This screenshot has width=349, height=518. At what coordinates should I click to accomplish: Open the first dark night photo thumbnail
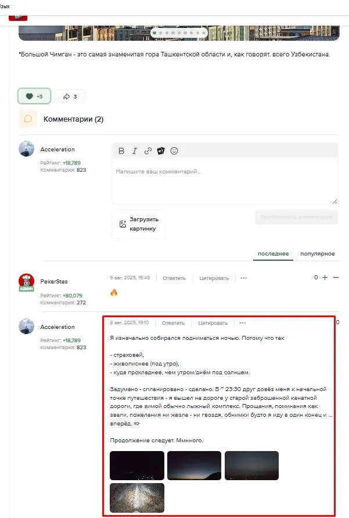pyautogui.click(x=137, y=466)
